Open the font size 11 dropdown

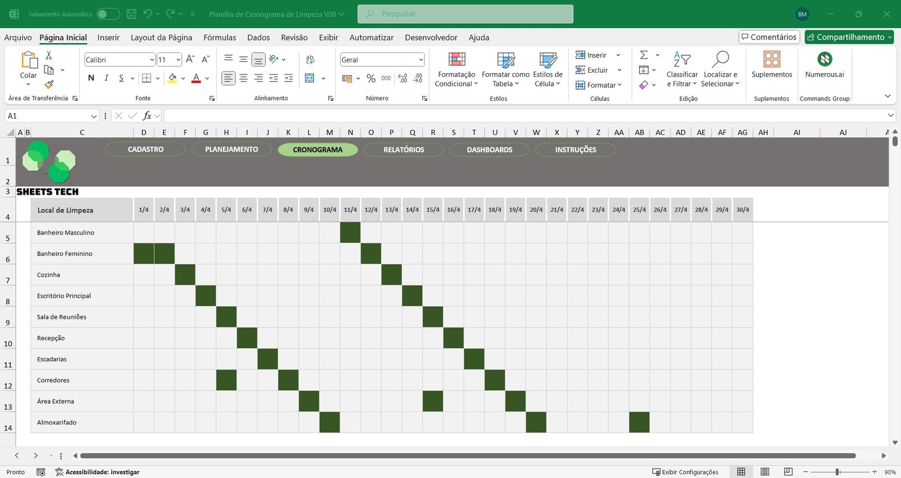[x=179, y=60]
